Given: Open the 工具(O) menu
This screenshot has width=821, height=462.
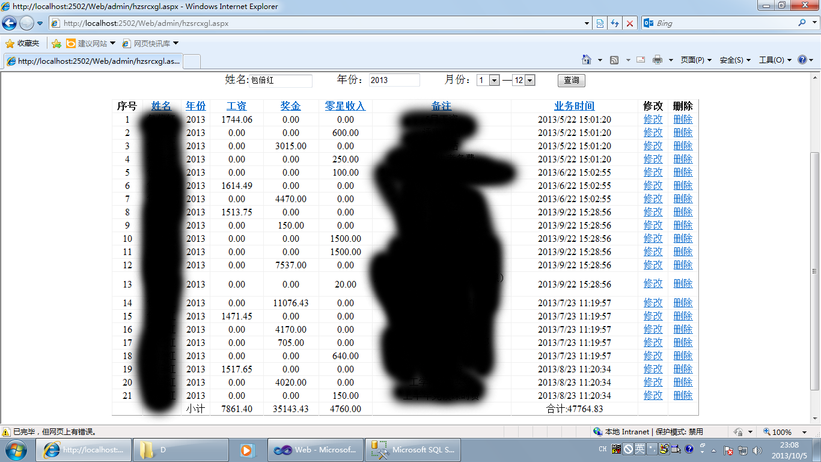Looking at the screenshot, I should pyautogui.click(x=775, y=60).
